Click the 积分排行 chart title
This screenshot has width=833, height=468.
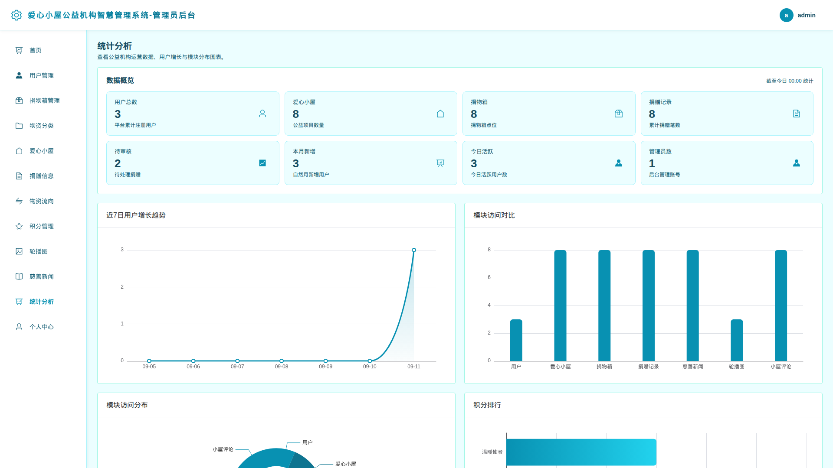click(487, 405)
